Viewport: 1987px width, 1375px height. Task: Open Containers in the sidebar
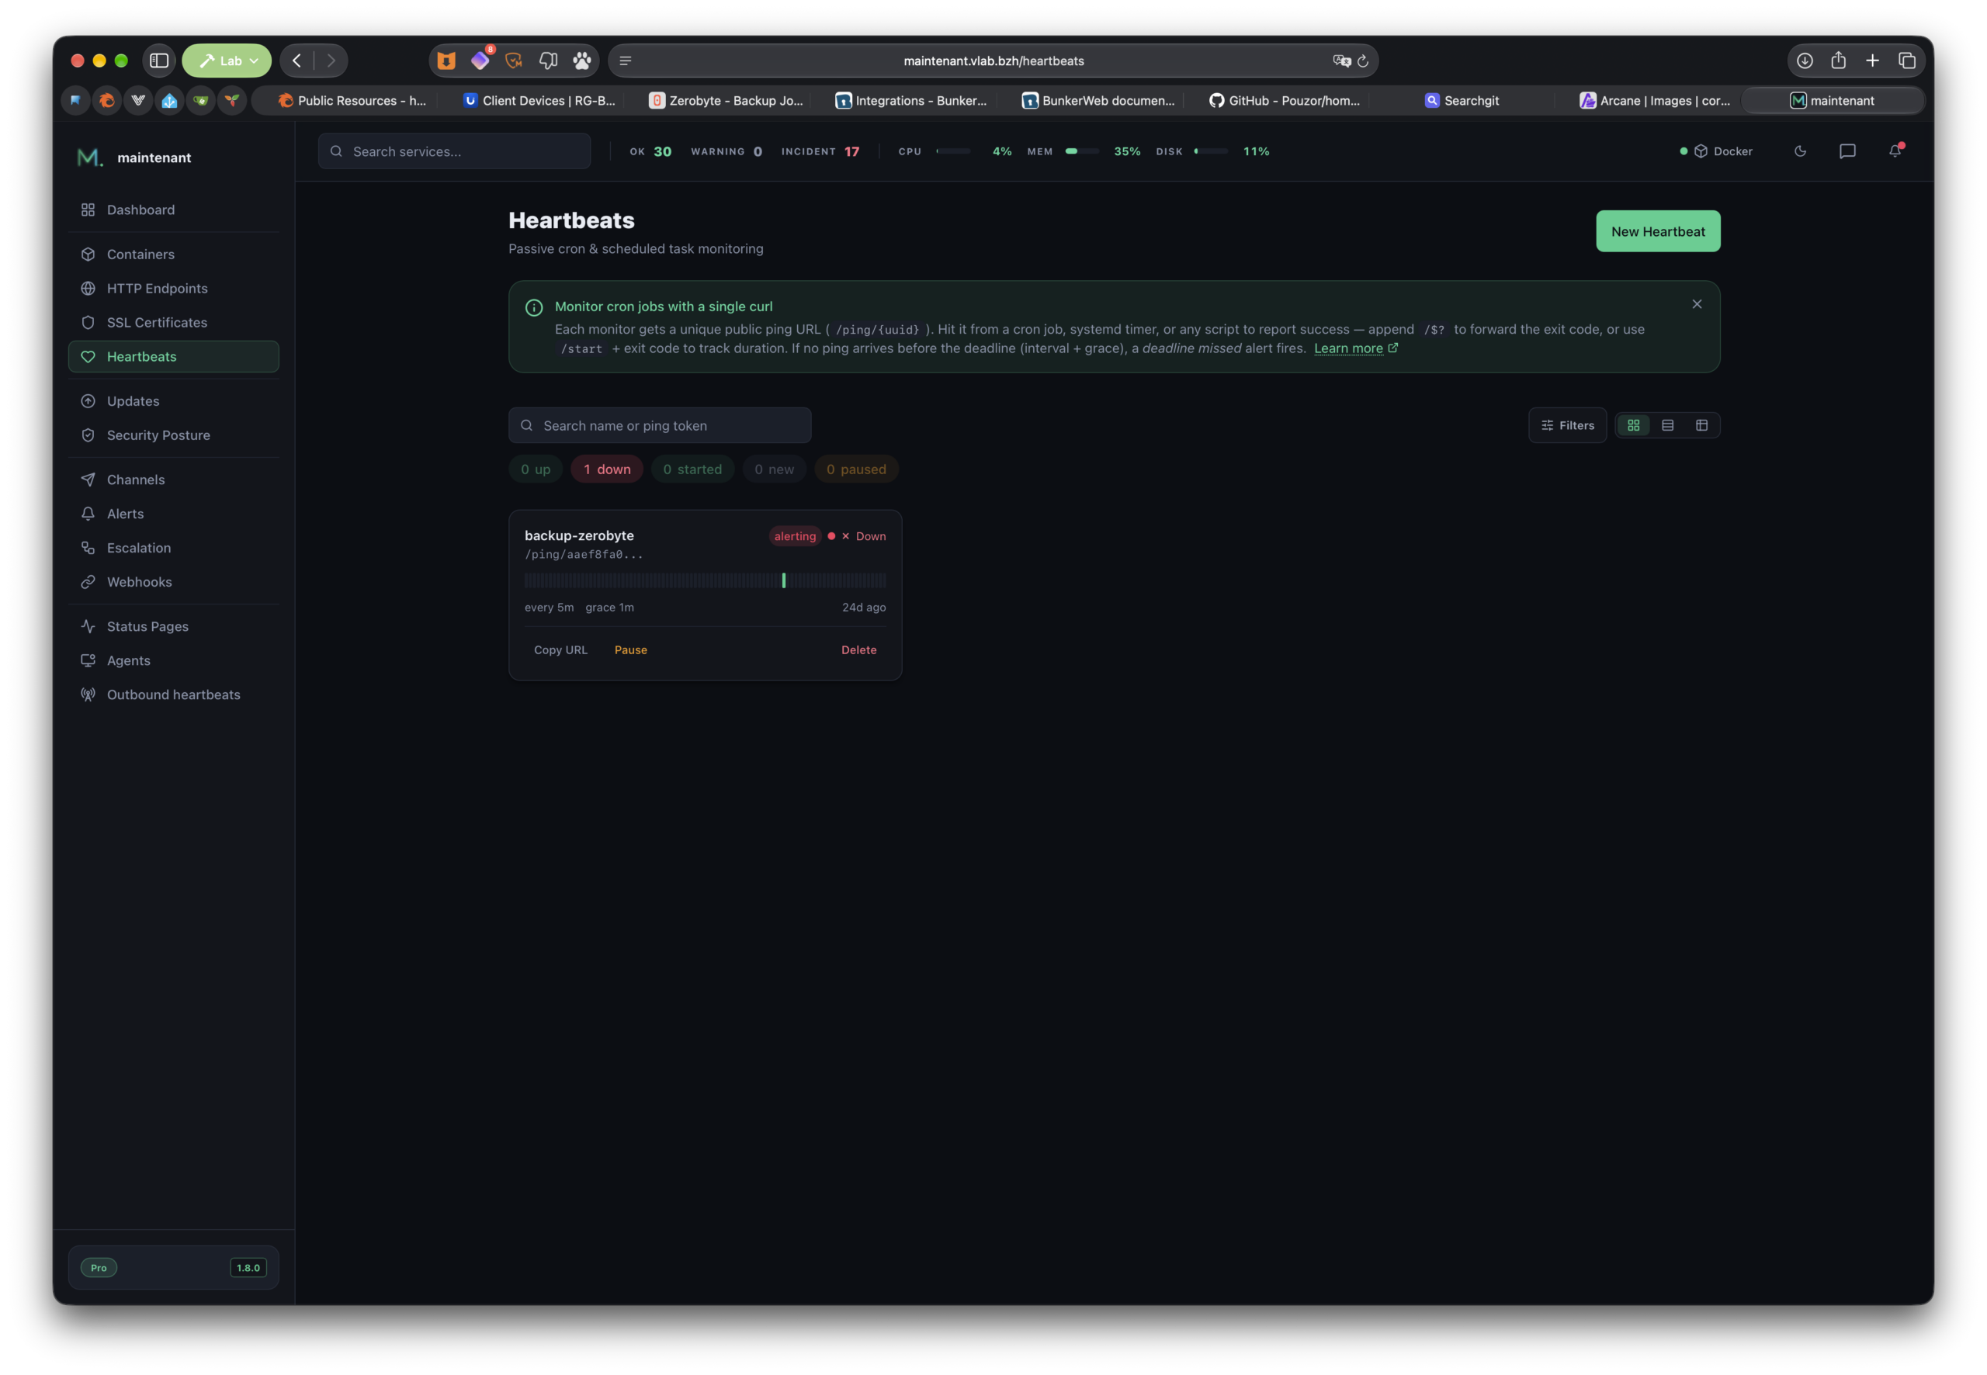(173, 255)
